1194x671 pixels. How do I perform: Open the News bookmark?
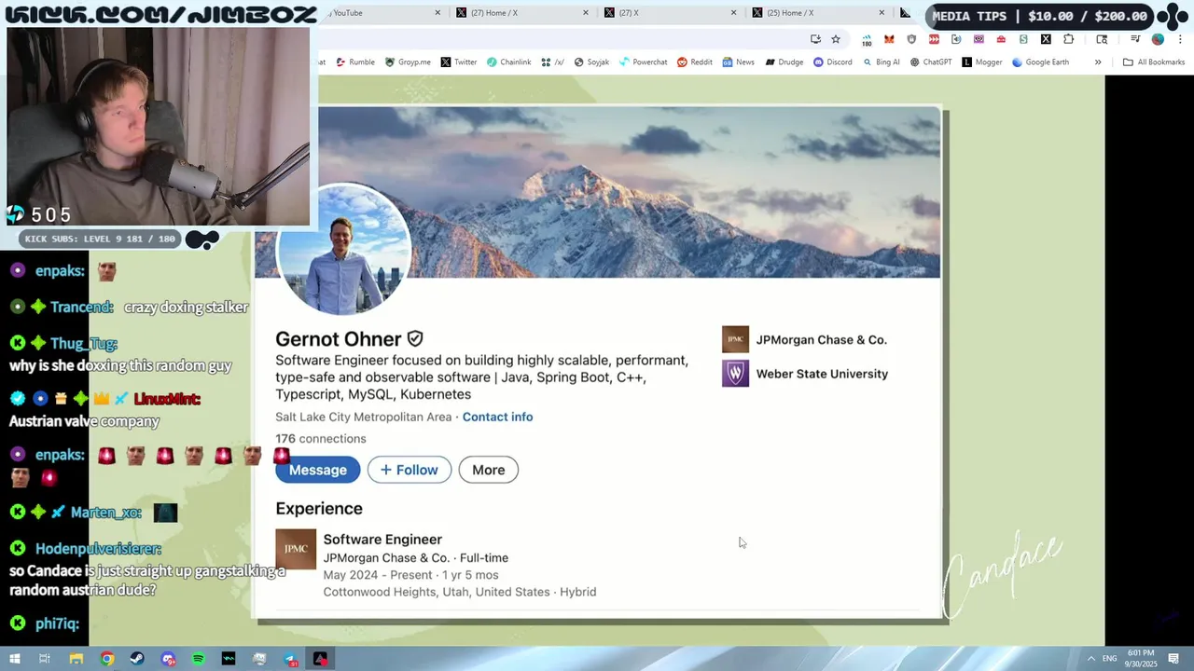pos(738,62)
